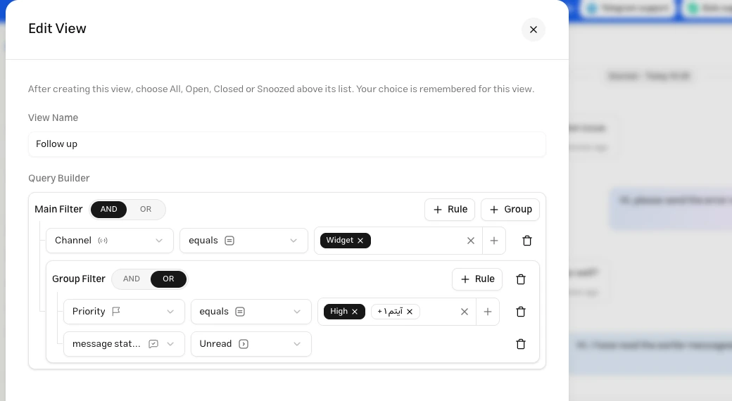Delete the Channel rule
732x401 pixels.
point(527,241)
